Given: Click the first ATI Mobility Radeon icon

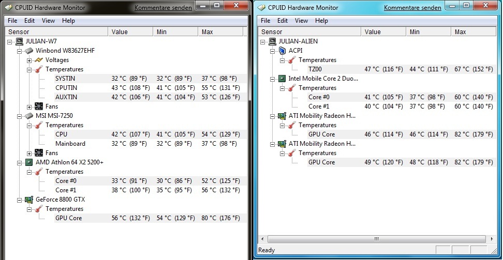Looking at the screenshot, I should (283, 116).
